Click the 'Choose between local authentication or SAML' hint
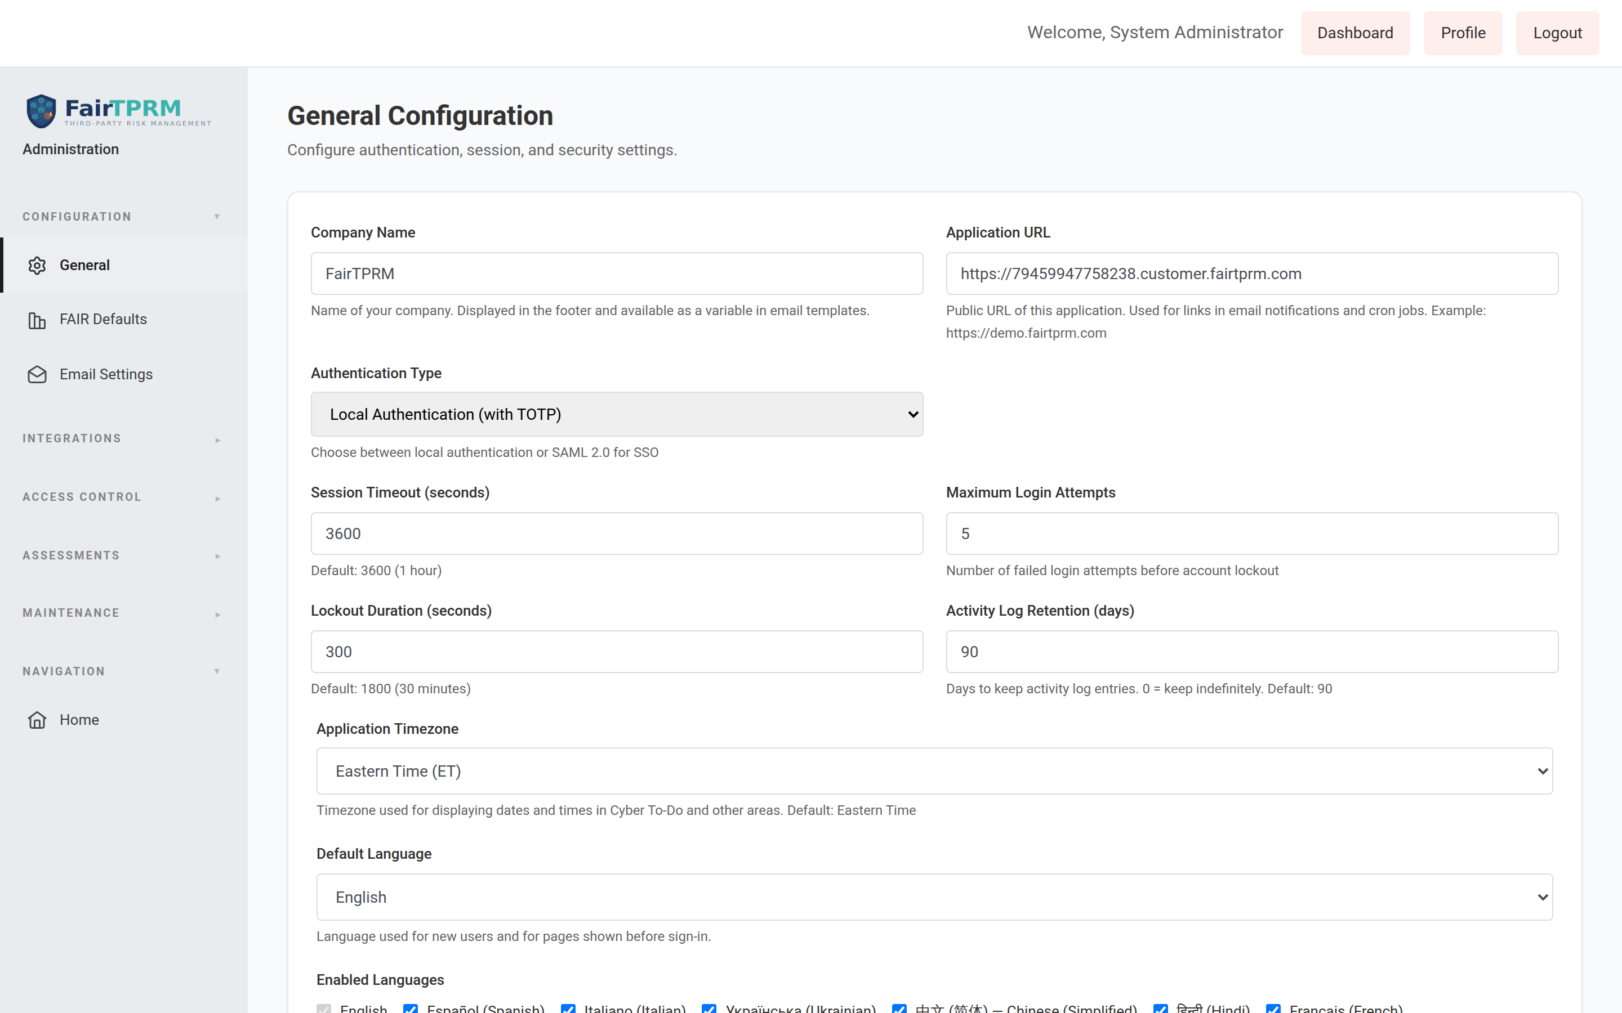Screen dimensions: 1622x1013 pos(484,452)
